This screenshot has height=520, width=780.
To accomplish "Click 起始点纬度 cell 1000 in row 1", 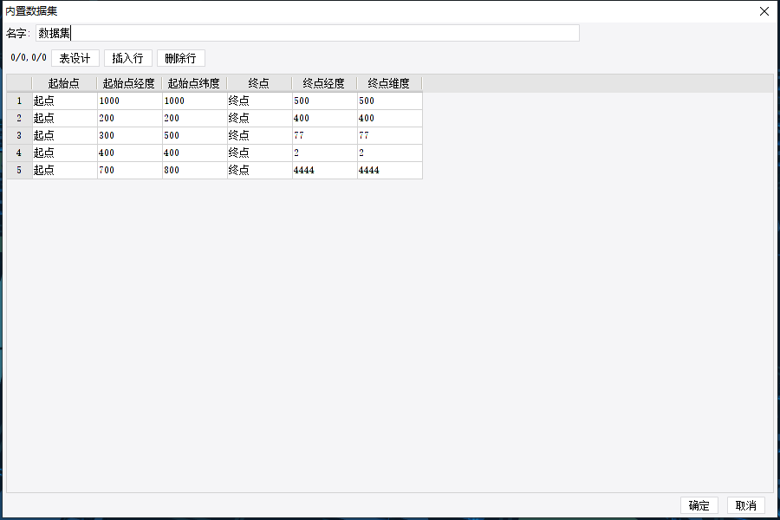I will 195,101.
